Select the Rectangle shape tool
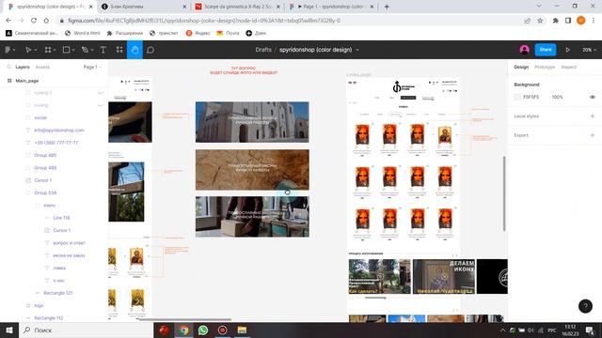This screenshot has height=338, width=602. (66, 50)
